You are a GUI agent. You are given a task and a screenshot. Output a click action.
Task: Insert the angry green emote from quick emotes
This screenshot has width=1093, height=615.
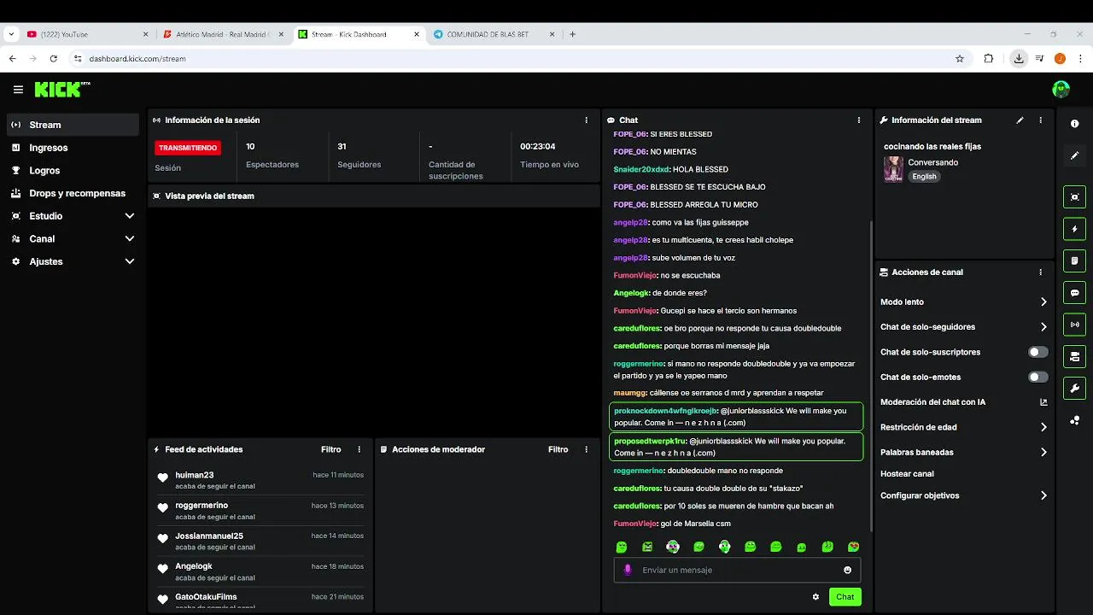tap(647, 547)
